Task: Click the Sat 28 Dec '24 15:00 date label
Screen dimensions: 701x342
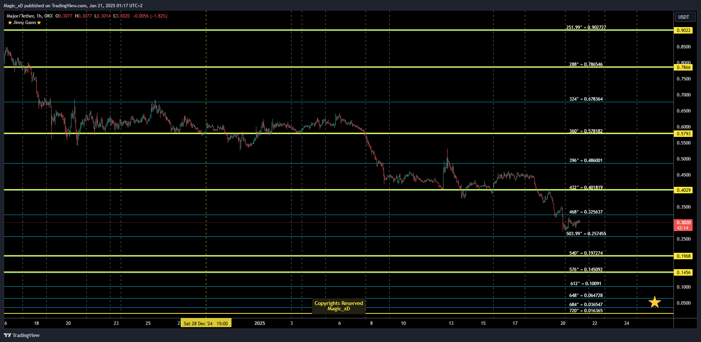Action: [x=206, y=324]
